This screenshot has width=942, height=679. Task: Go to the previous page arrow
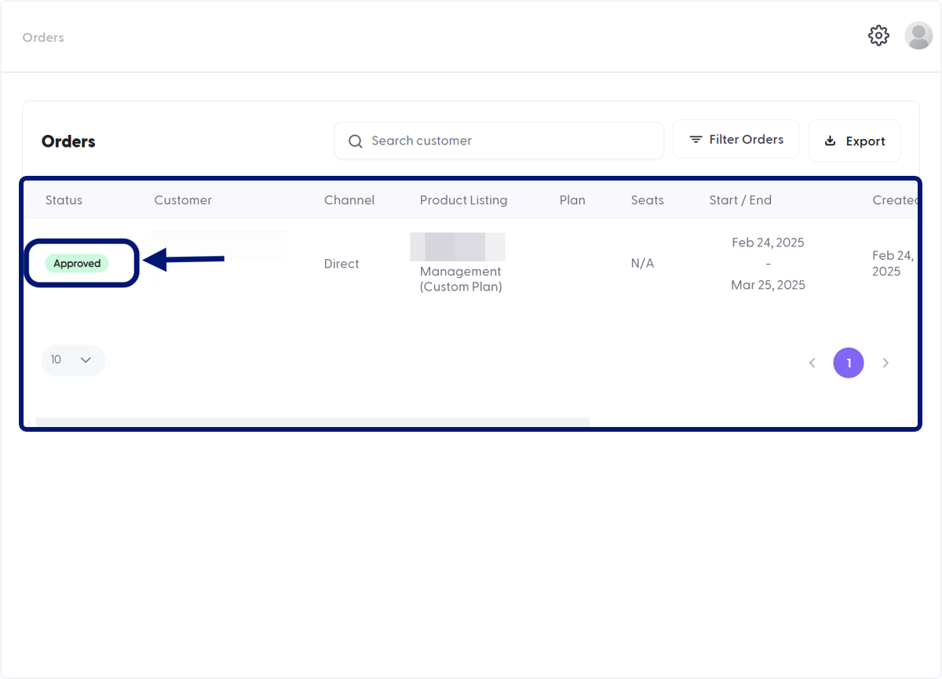(812, 363)
